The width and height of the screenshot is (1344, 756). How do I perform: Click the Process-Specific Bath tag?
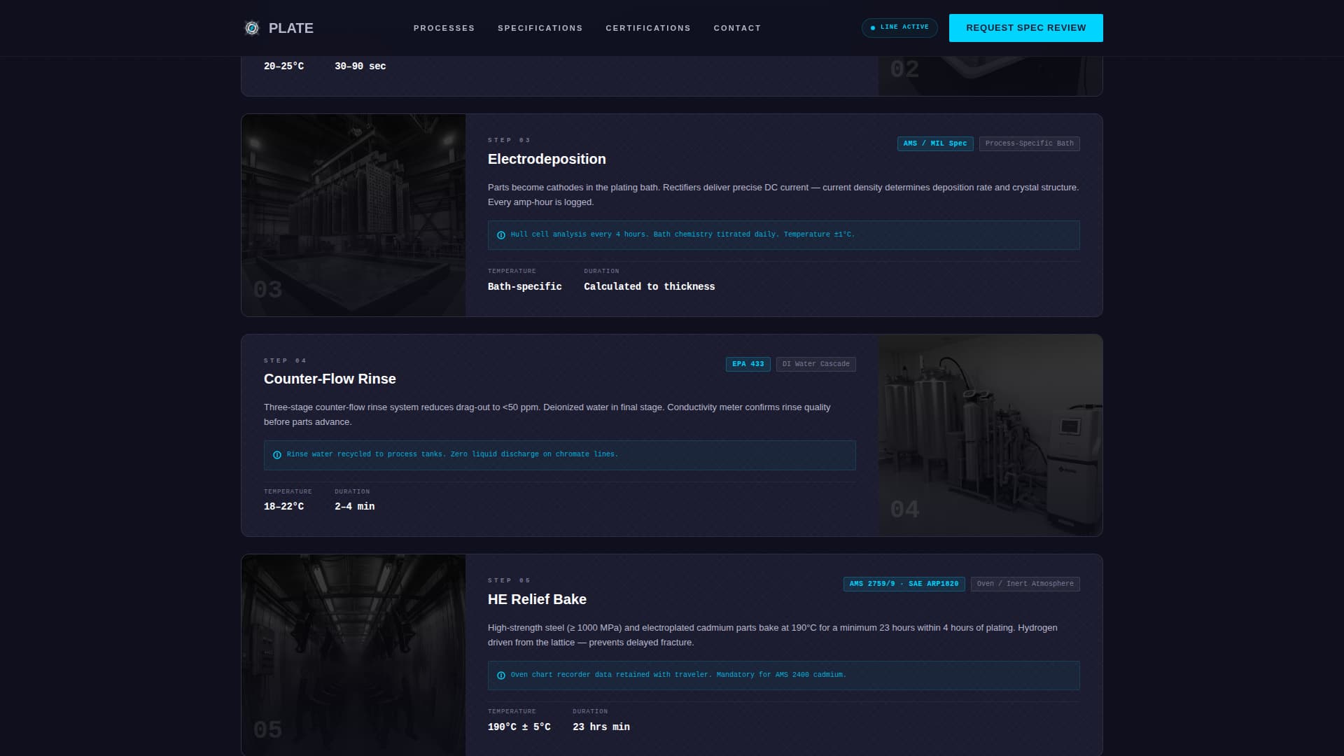[1029, 143]
